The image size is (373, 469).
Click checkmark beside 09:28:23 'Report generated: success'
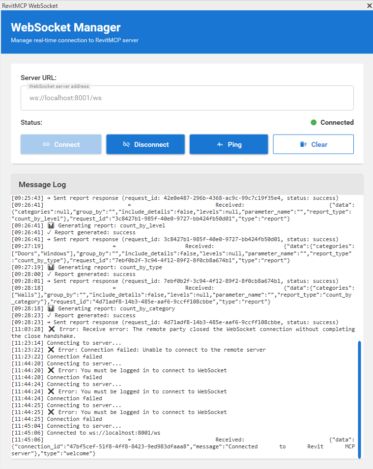coord(49,315)
